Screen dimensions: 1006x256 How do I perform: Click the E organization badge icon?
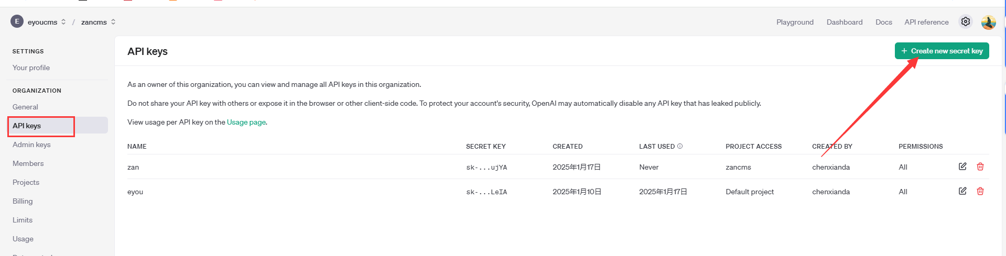click(x=17, y=21)
